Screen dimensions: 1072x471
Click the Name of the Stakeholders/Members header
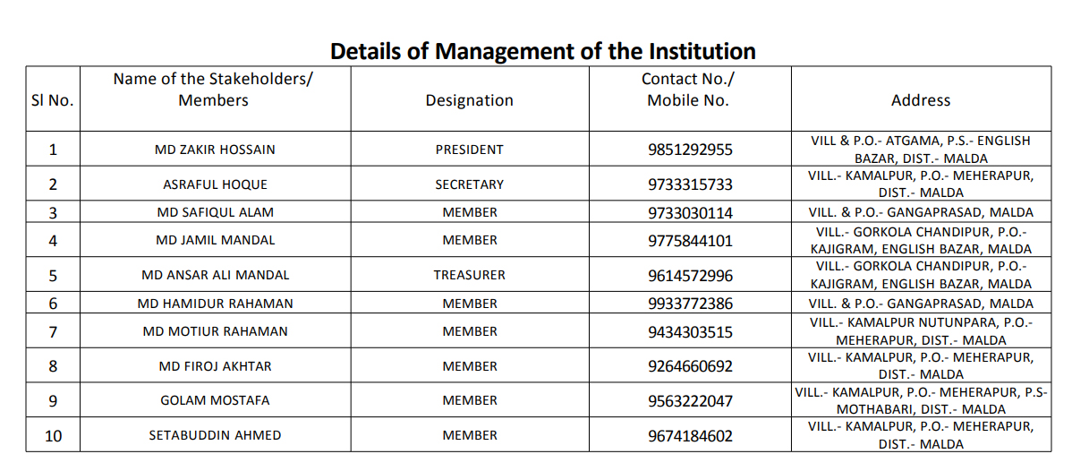click(x=213, y=90)
